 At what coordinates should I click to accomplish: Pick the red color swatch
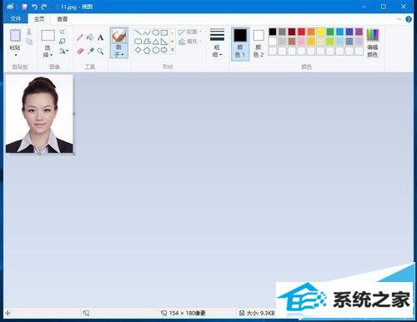(x=301, y=32)
